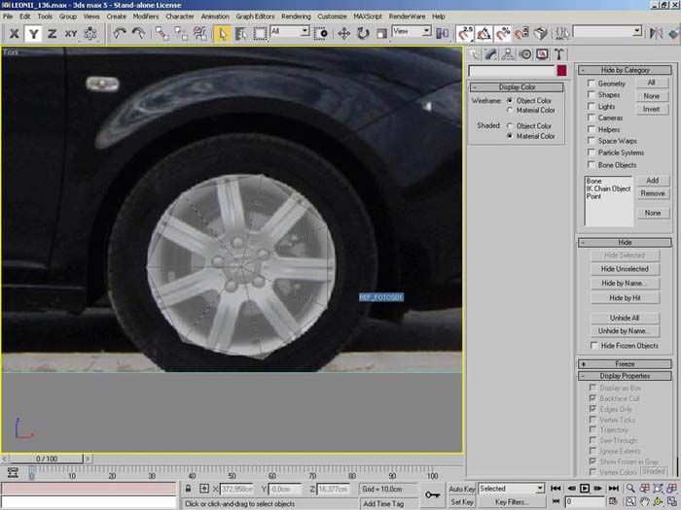Open the Motion panel tab
Screen dimensions: 681x510
(525, 54)
